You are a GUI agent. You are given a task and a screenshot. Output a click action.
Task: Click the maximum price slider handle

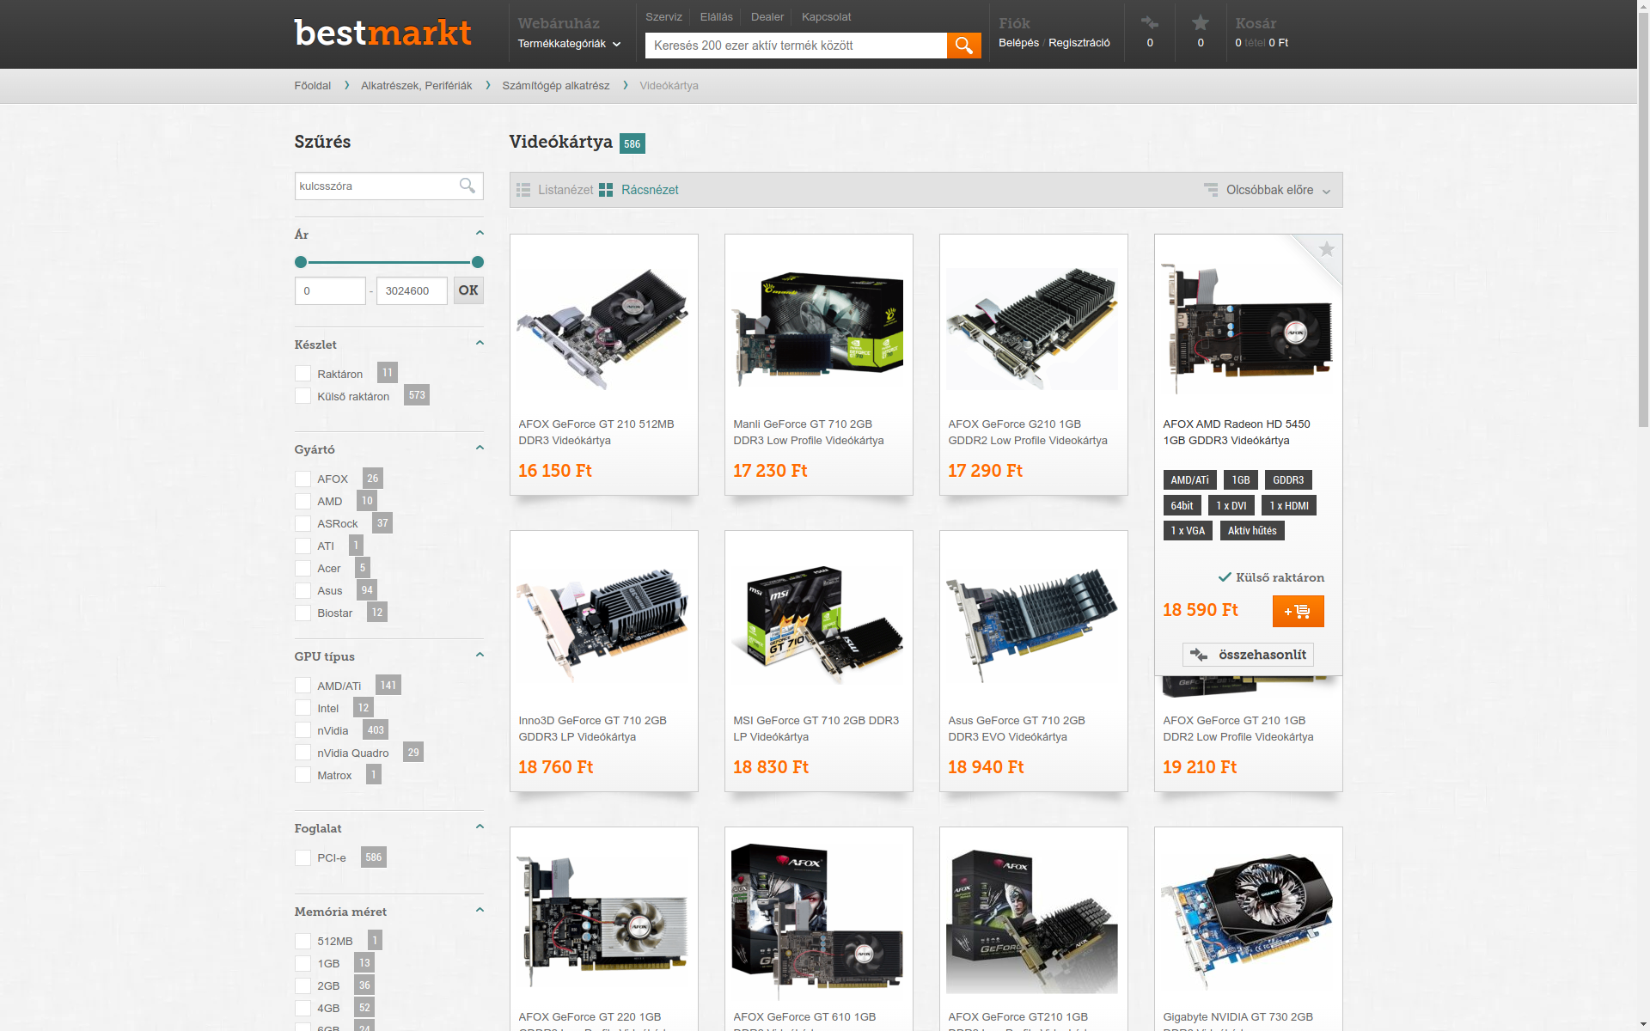478,262
